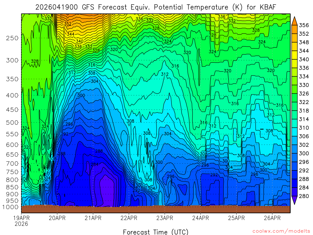This screenshot has width=313, height=235.
Task: Click the colorbar label 314
Action: point(304,119)
